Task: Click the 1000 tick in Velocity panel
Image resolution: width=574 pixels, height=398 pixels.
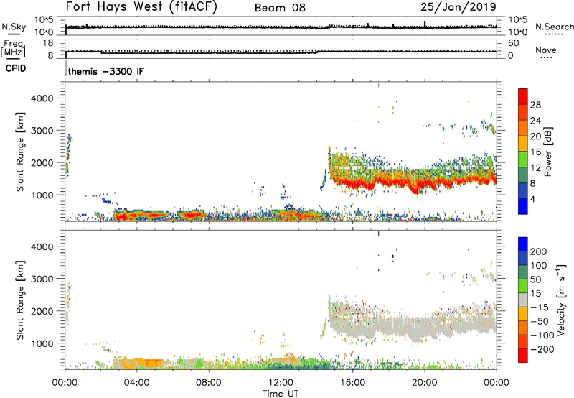Action: [42, 343]
